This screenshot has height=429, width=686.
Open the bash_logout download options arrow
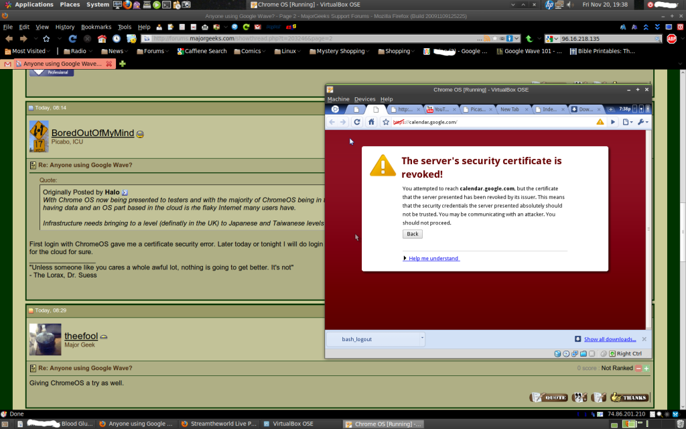click(x=422, y=339)
